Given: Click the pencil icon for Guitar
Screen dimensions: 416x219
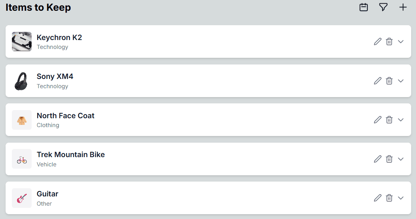Looking at the screenshot, I should 378,198.
